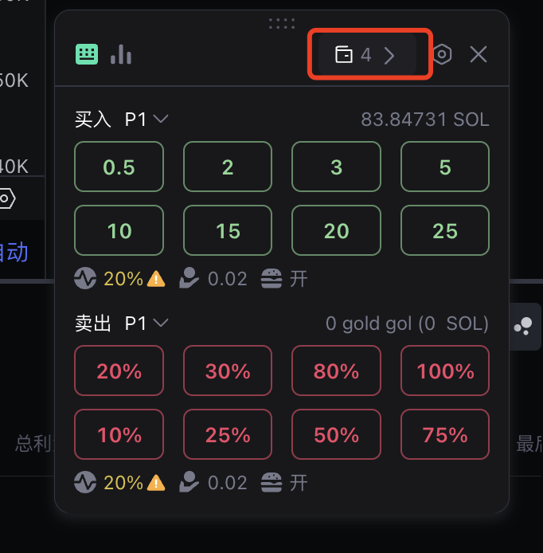Open the hexagon settings icon in panel header

pos(442,54)
